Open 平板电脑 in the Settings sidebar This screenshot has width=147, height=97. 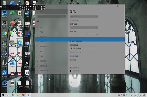(51, 61)
